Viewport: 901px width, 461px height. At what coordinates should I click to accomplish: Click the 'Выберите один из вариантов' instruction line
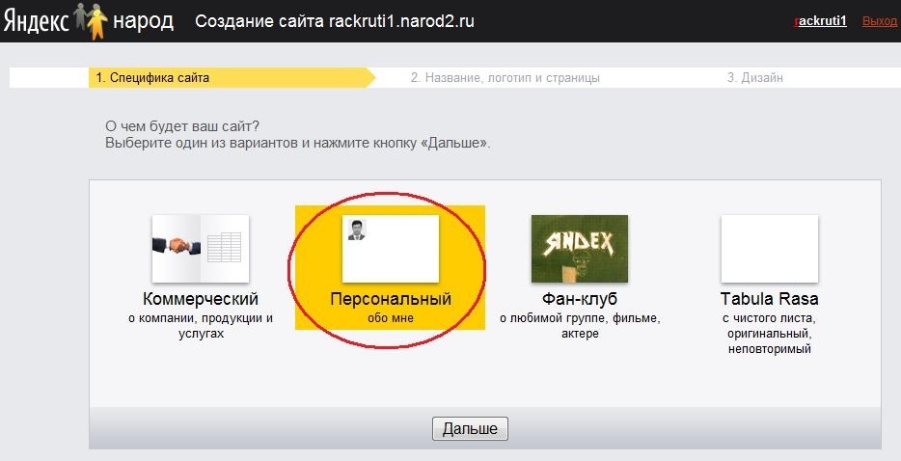[x=298, y=143]
